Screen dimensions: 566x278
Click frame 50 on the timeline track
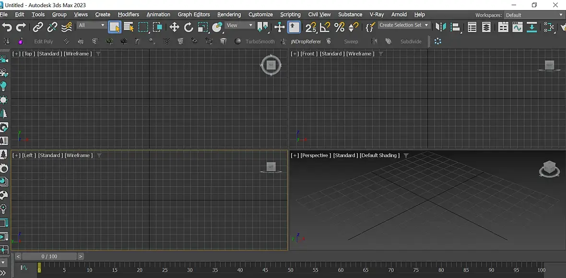coord(291,267)
